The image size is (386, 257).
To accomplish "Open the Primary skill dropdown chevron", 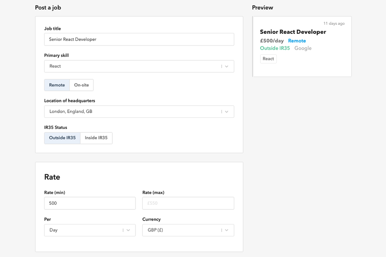I will point(227,66).
